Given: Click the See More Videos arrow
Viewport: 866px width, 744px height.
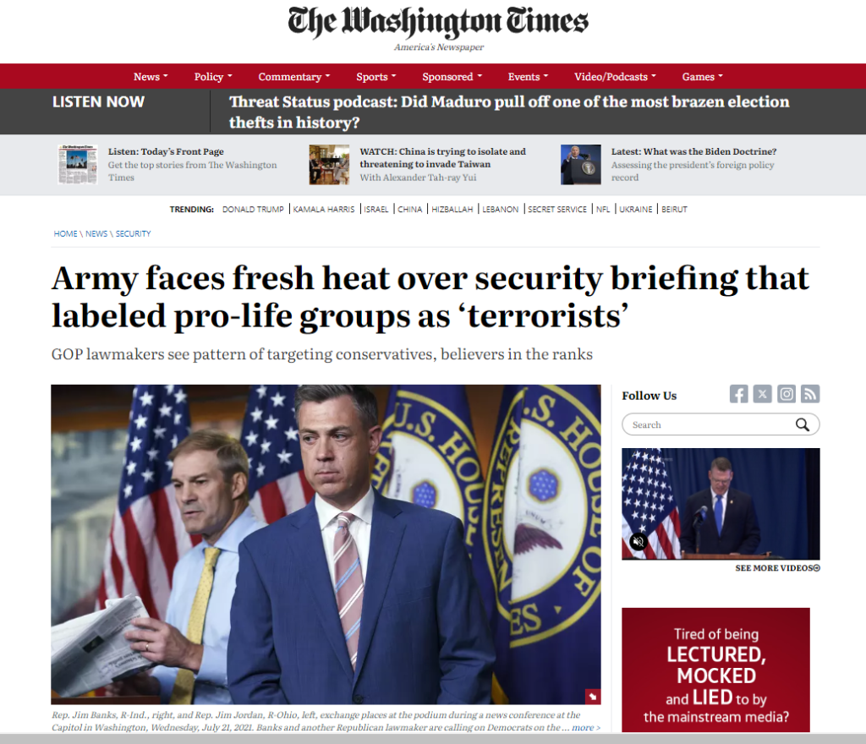Looking at the screenshot, I should tap(817, 568).
